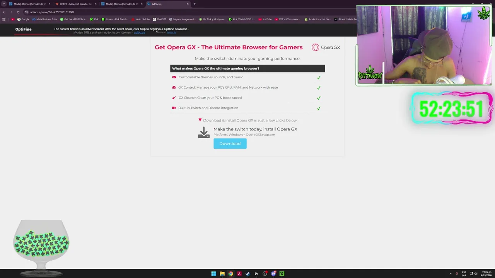The image size is (495, 278).
Task: Click 'GX Cleaner: Clean your PC' text
Action: point(210,98)
